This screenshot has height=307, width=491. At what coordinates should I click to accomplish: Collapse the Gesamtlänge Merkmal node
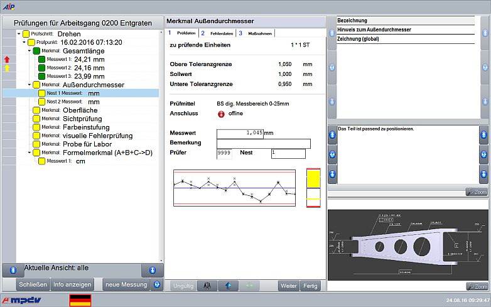click(x=30, y=51)
